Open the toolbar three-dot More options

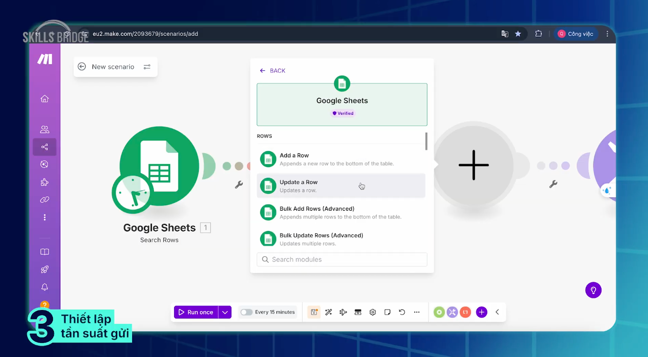417,312
